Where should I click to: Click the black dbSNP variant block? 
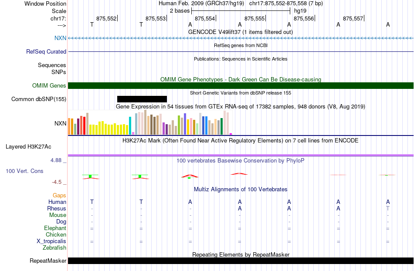pos(142,99)
